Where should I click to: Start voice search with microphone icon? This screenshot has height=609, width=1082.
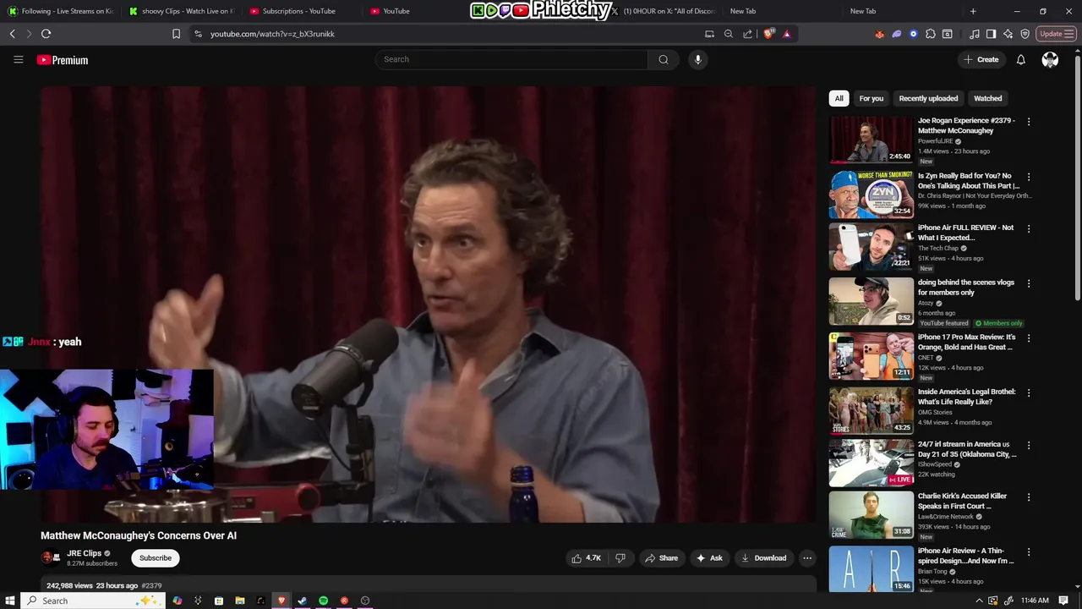coord(697,59)
